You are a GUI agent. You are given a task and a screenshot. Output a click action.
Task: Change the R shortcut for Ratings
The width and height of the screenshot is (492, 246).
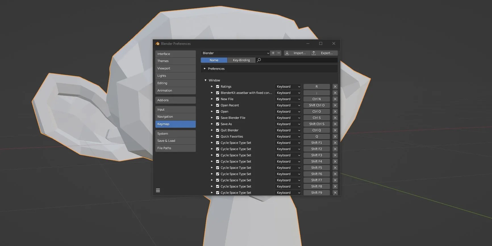tap(316, 87)
